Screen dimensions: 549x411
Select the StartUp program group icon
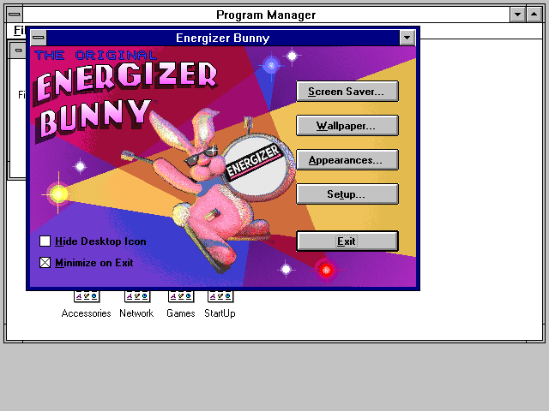point(220,296)
